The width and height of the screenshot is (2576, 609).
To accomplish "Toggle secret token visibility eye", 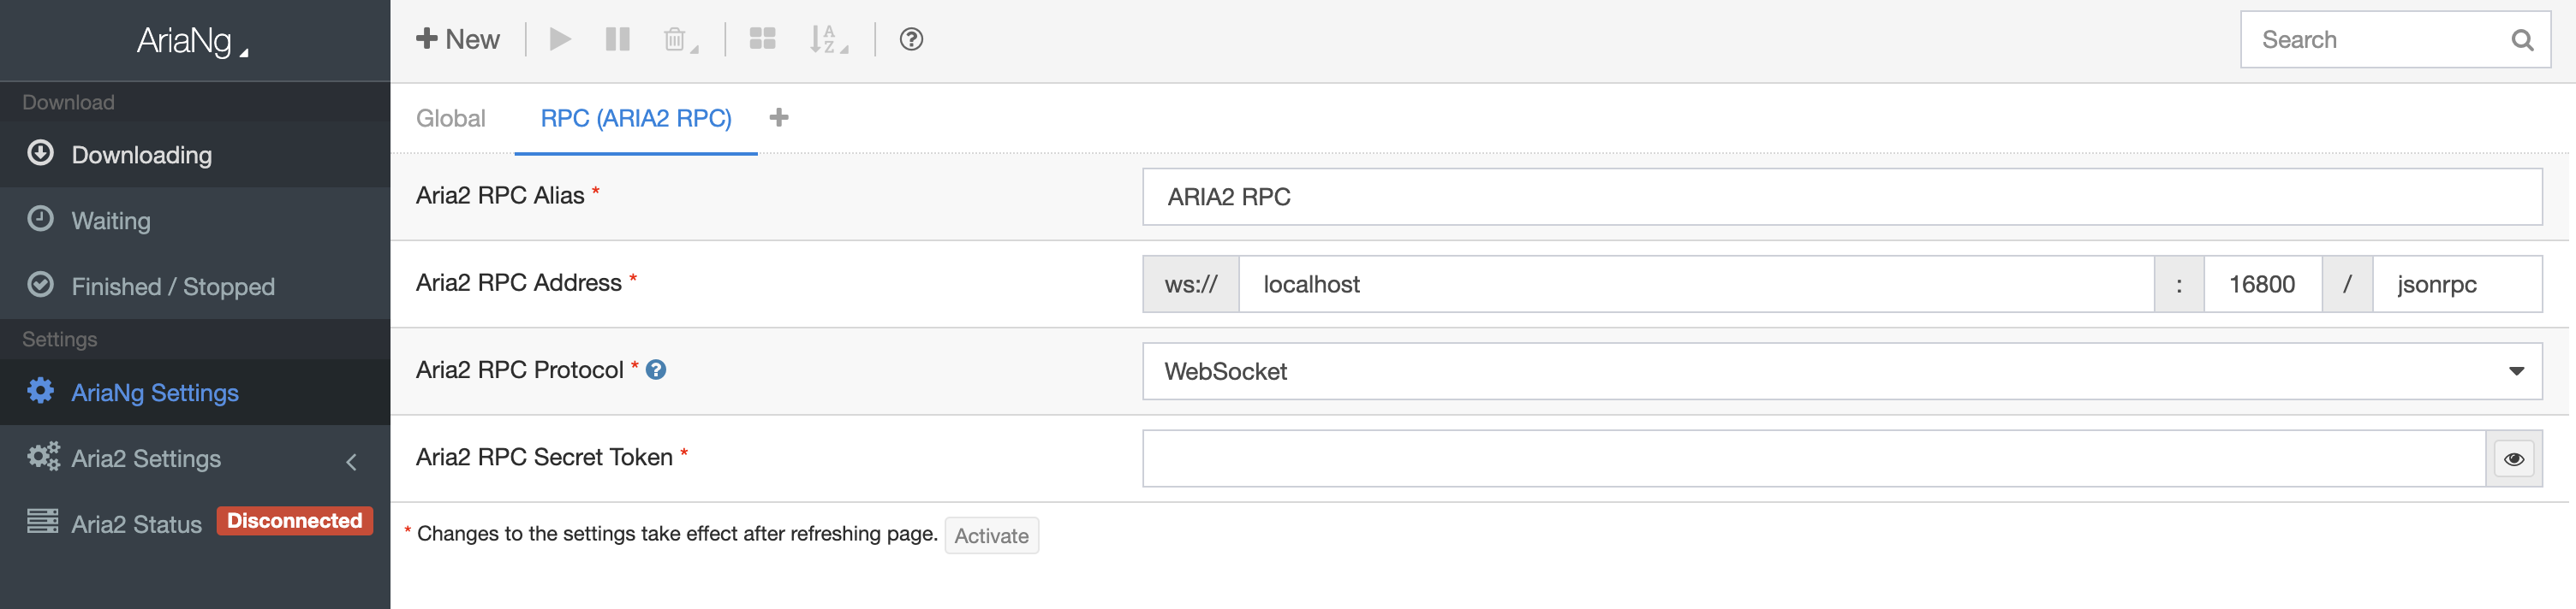I will tap(2513, 459).
